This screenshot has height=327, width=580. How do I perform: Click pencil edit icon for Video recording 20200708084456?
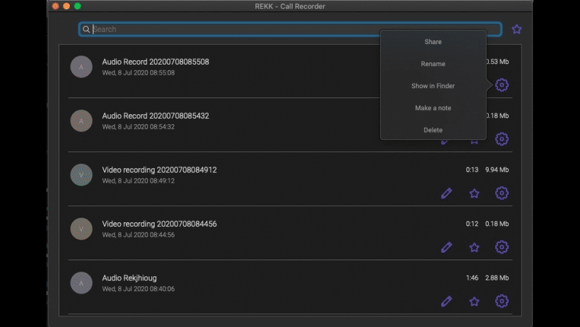click(447, 248)
